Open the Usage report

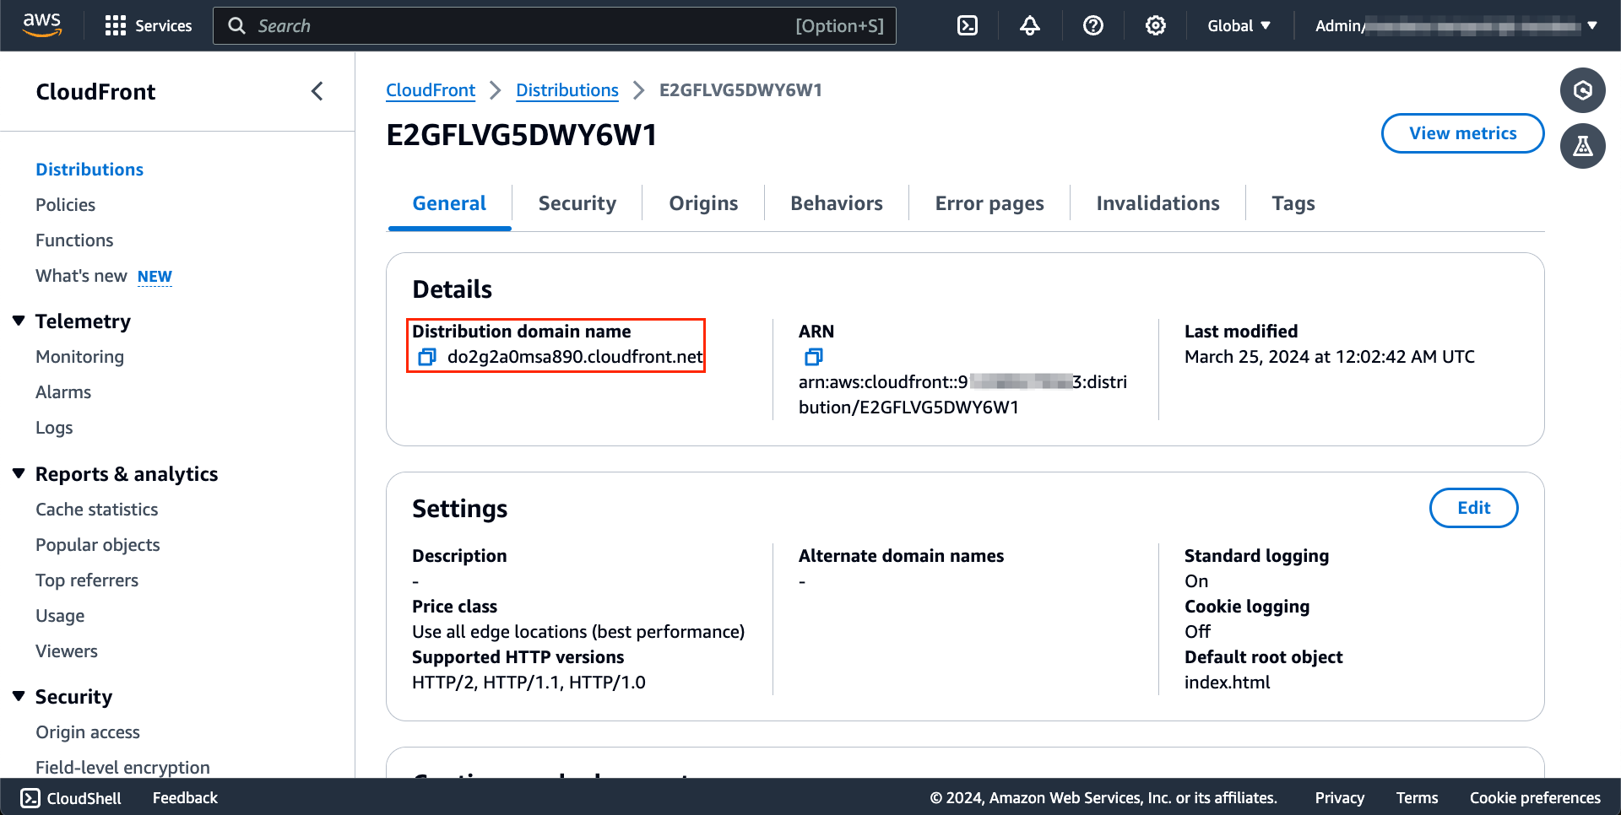(60, 616)
